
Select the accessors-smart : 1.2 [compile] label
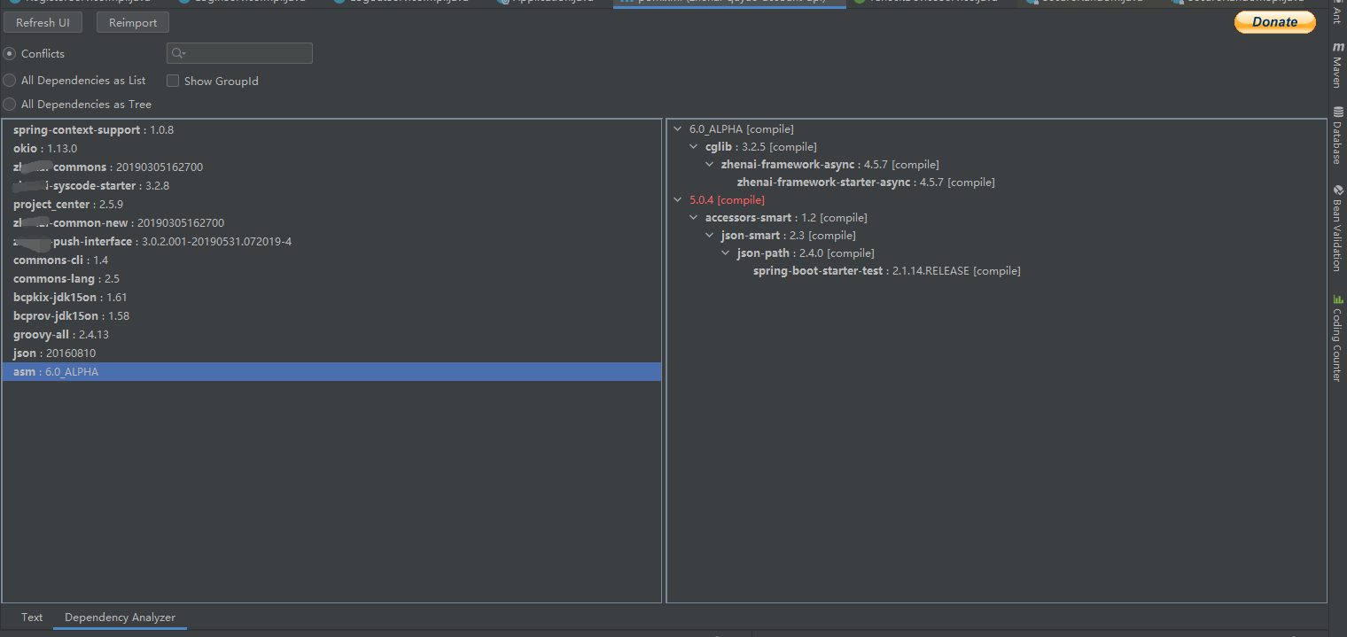point(786,218)
